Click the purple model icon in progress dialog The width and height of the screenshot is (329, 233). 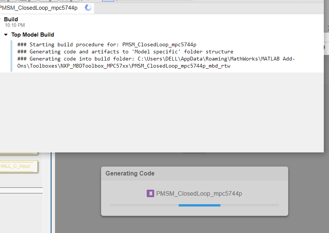coord(150,193)
